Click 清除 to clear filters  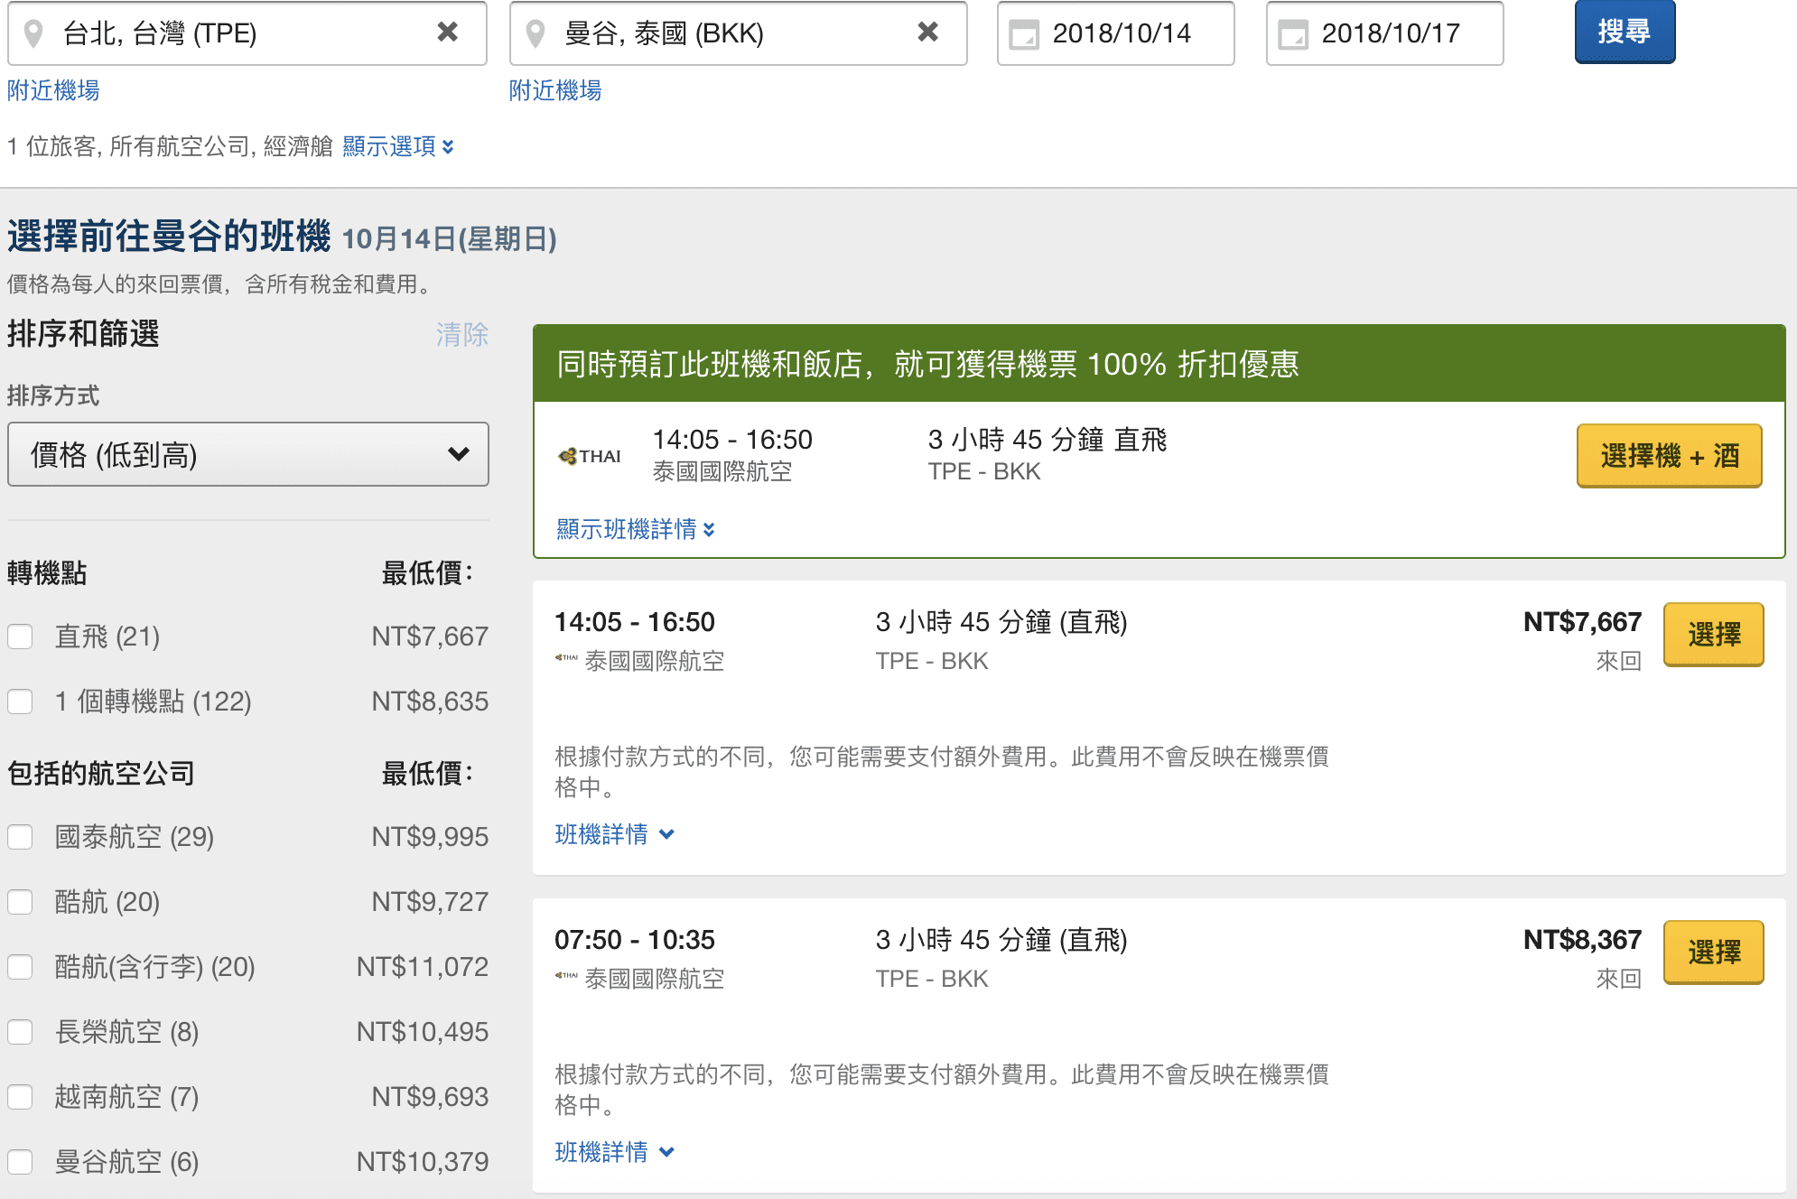pos(462,335)
